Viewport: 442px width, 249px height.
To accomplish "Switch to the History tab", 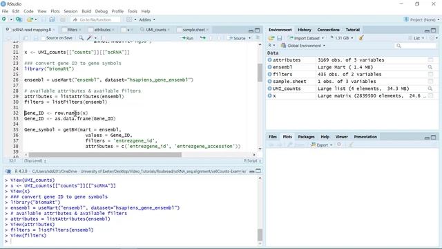I will (305, 30).
